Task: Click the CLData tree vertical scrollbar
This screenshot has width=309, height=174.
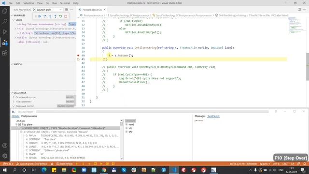Action: (x=122, y=139)
